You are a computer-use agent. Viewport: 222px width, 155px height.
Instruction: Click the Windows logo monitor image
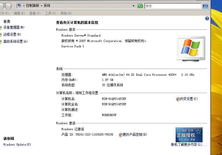191,49
